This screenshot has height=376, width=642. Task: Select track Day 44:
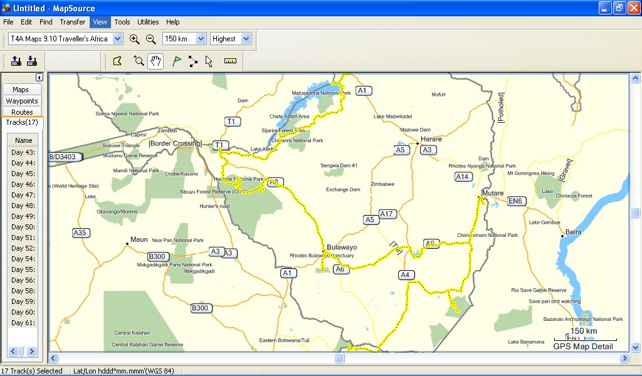(x=23, y=163)
